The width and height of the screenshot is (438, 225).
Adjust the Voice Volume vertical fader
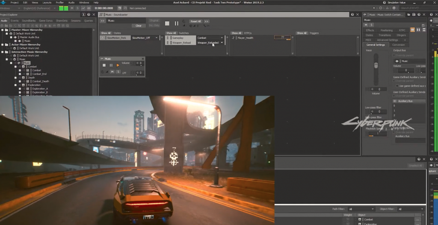coord(376,65)
